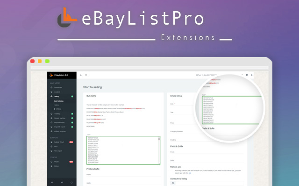Open Plugin under Others
299x186 pixels.
click(62, 162)
